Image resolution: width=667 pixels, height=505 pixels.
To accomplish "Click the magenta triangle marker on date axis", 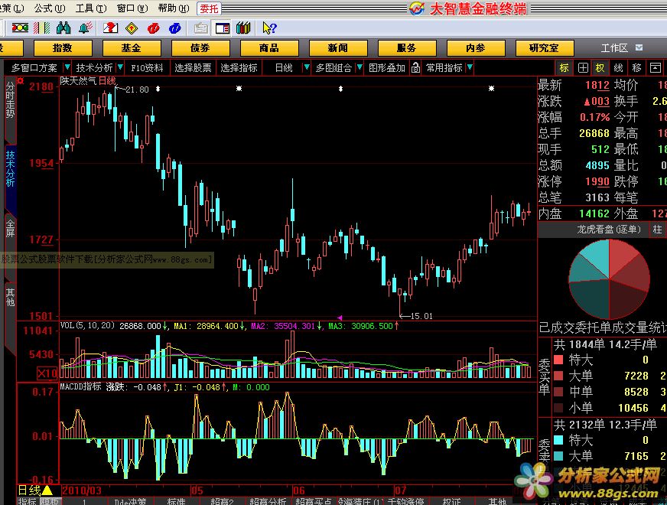I will tap(340, 318).
